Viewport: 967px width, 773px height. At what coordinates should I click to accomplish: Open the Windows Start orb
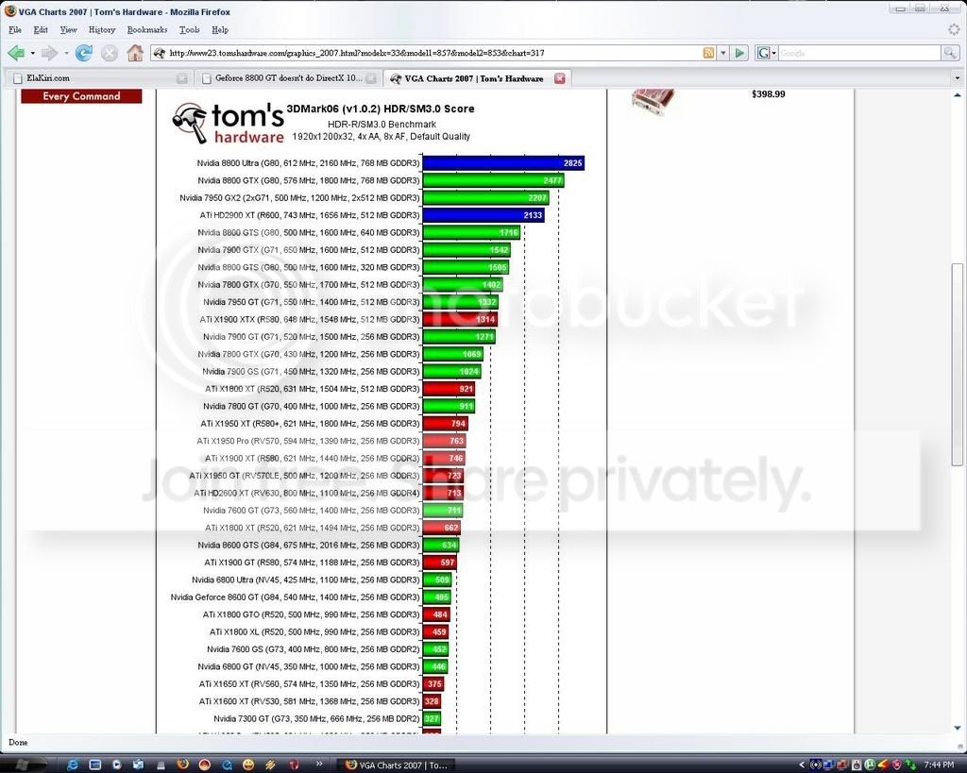21,765
